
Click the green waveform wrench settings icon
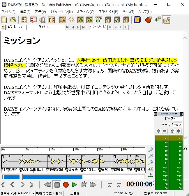[151, 169]
